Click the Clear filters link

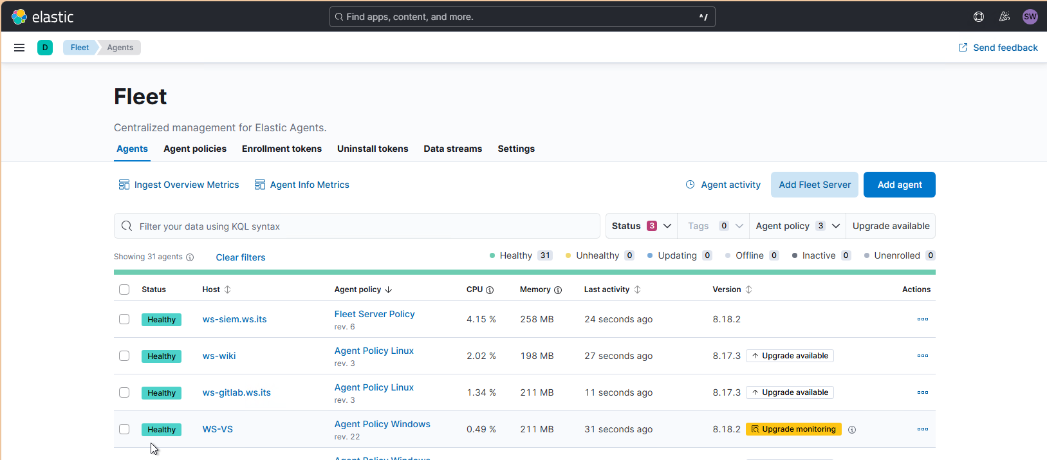(x=241, y=257)
